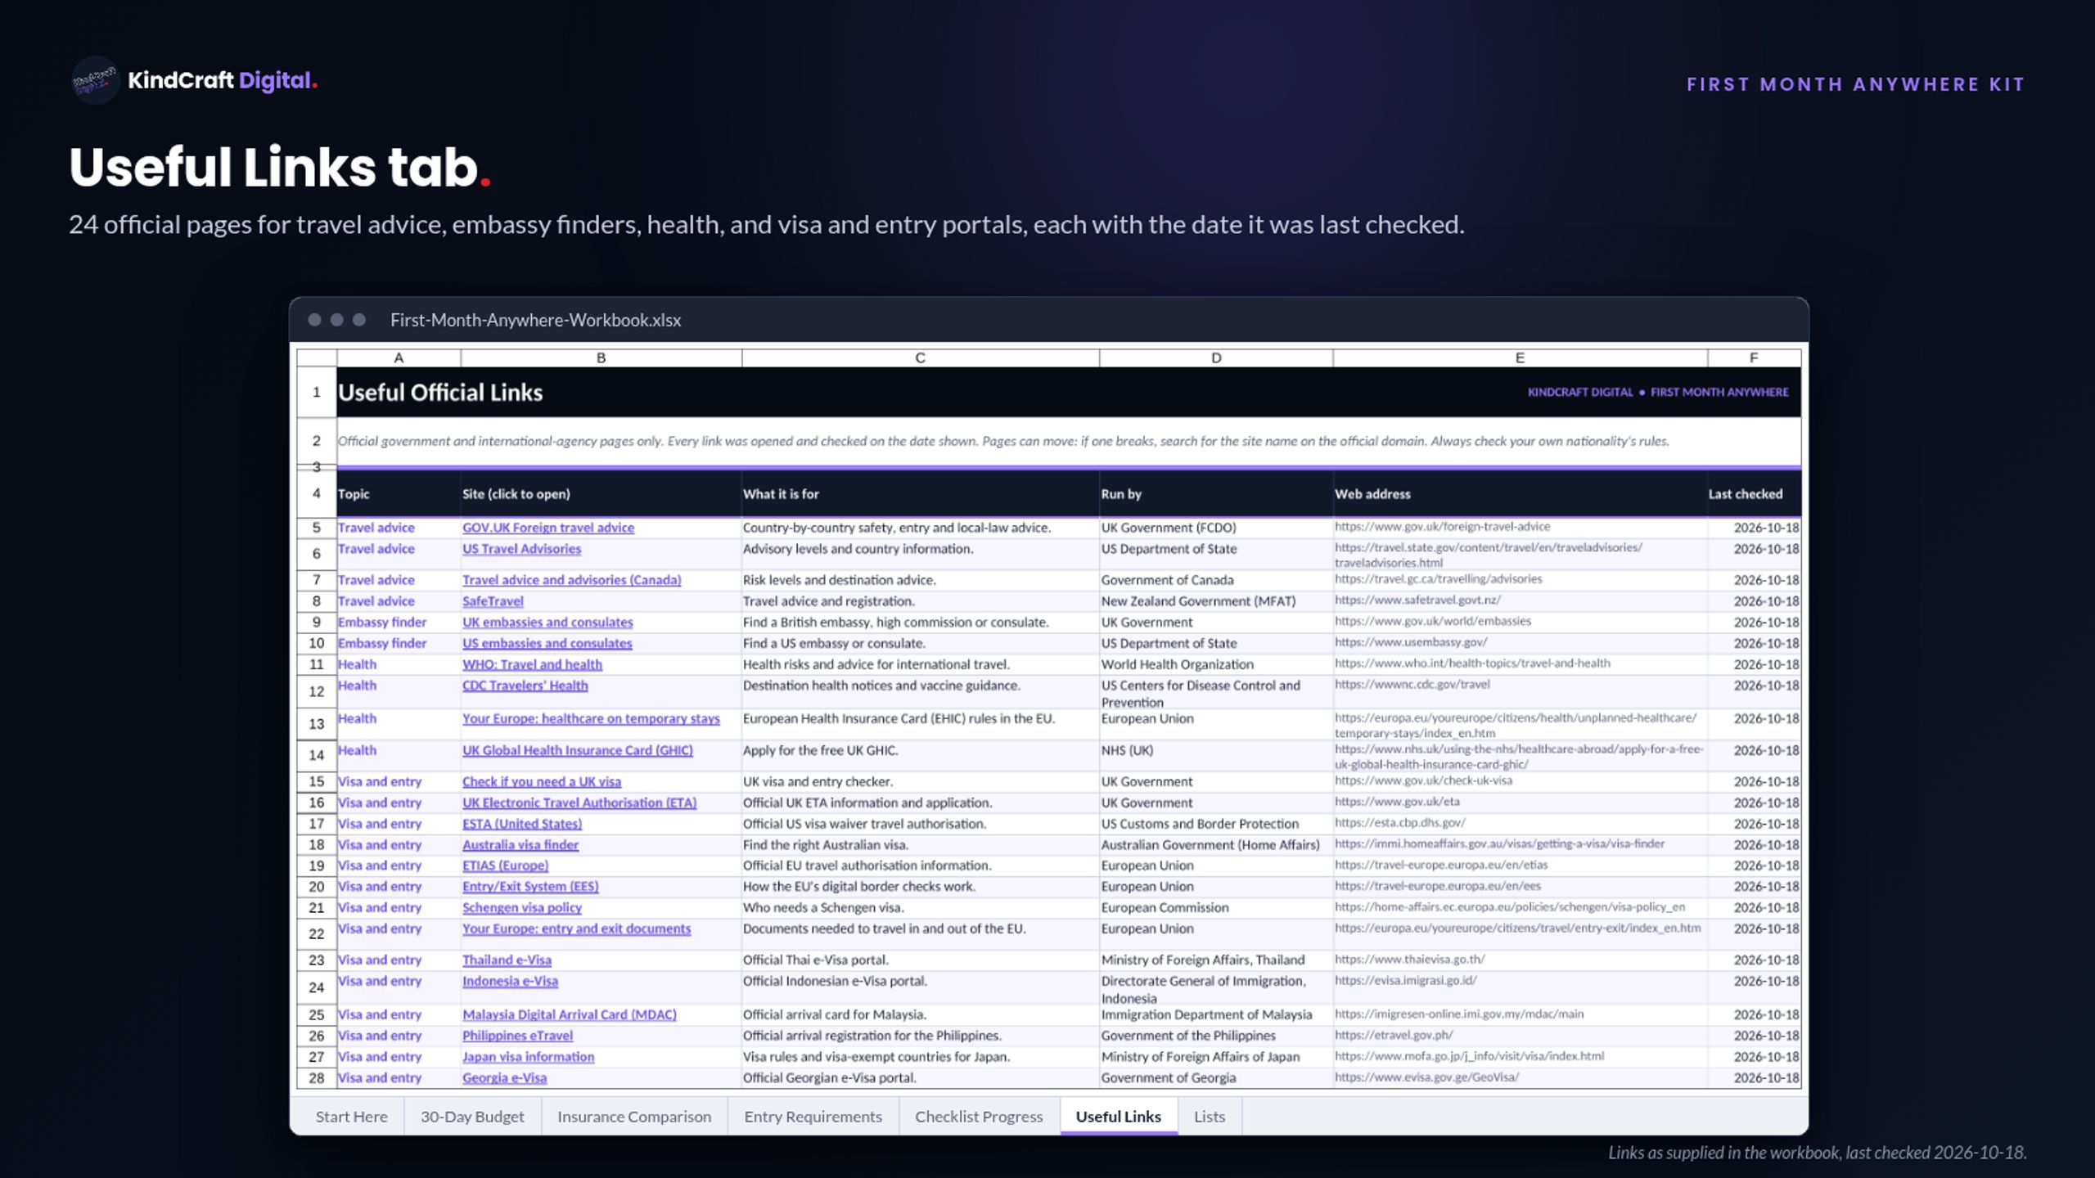Click the Indonesia e-Visa link

pos(510,982)
